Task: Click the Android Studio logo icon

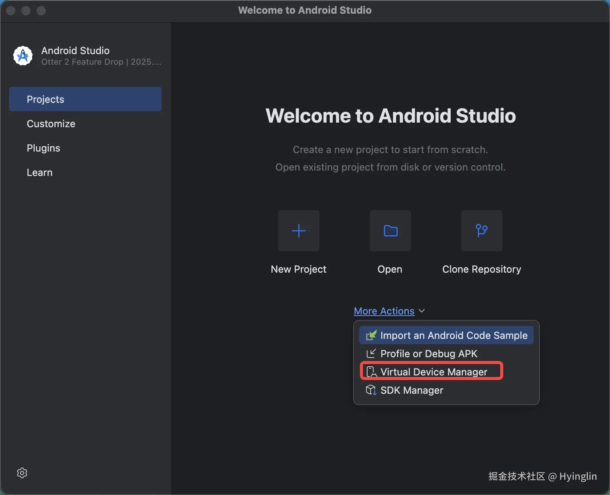Action: 23,56
